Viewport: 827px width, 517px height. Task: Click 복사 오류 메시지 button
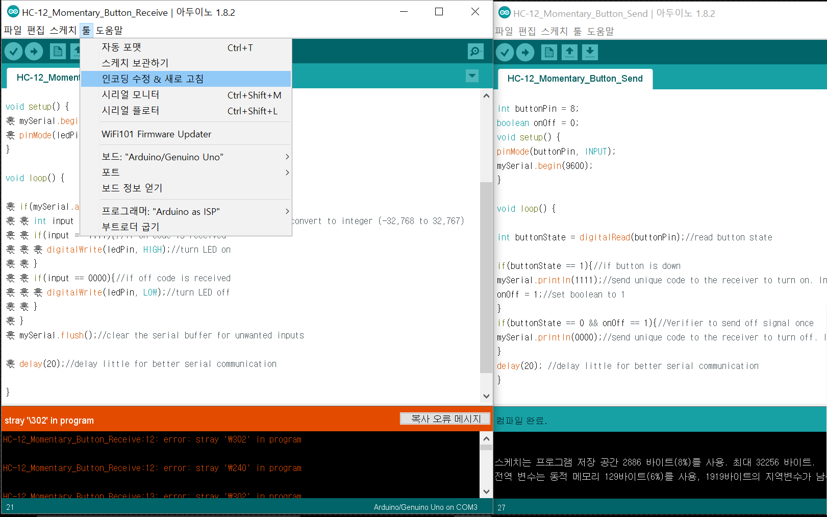pos(445,418)
